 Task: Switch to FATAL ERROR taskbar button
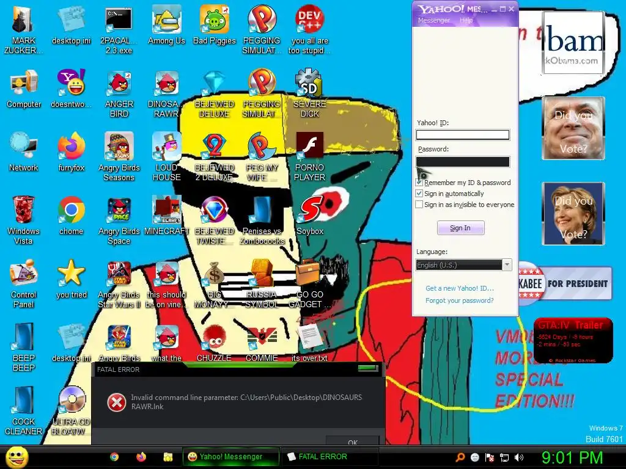[x=330, y=457]
